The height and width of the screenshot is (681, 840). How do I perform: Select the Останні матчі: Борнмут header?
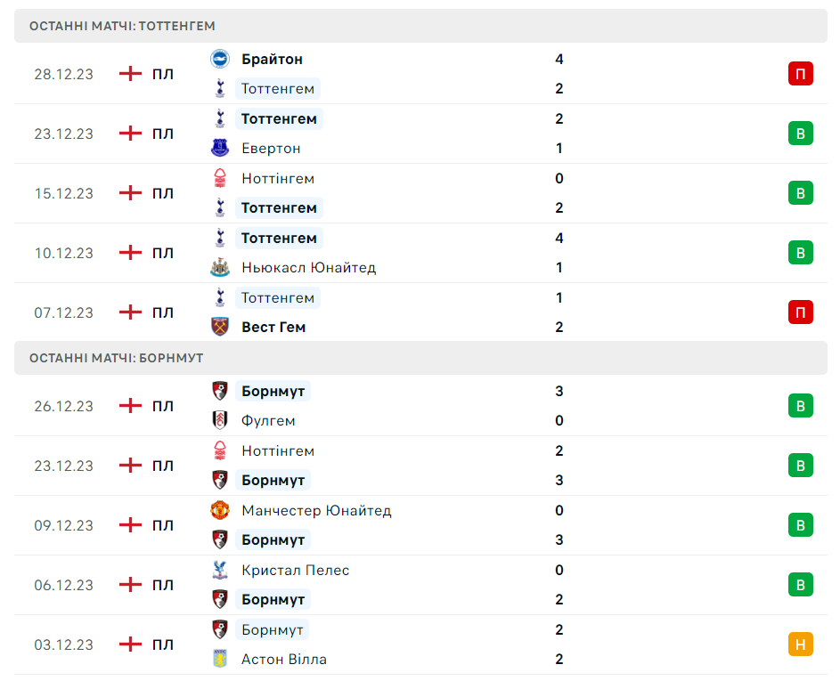pyautogui.click(x=117, y=358)
